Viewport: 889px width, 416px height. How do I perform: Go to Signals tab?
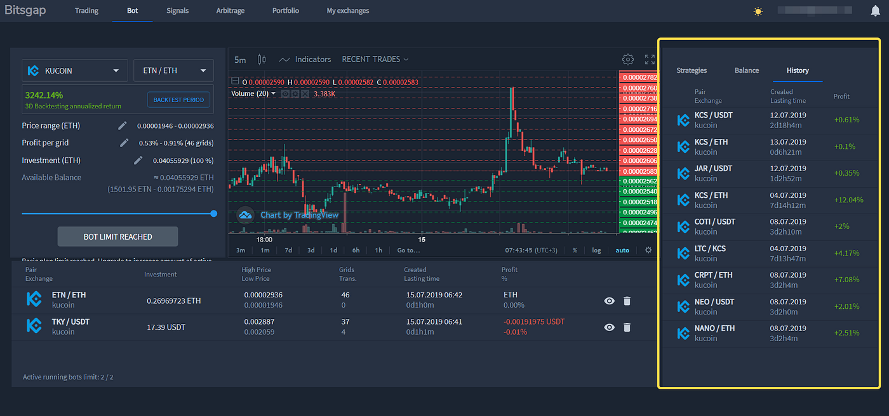click(177, 11)
